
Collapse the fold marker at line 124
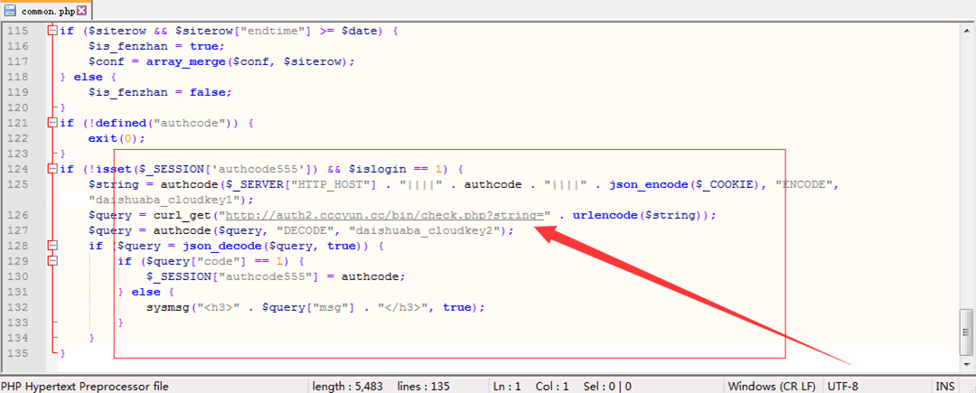[52, 169]
